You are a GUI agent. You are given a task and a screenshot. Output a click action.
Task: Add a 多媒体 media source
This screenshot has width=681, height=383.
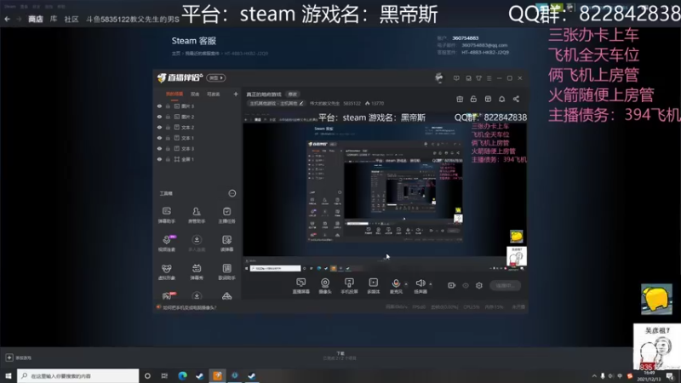point(374,286)
